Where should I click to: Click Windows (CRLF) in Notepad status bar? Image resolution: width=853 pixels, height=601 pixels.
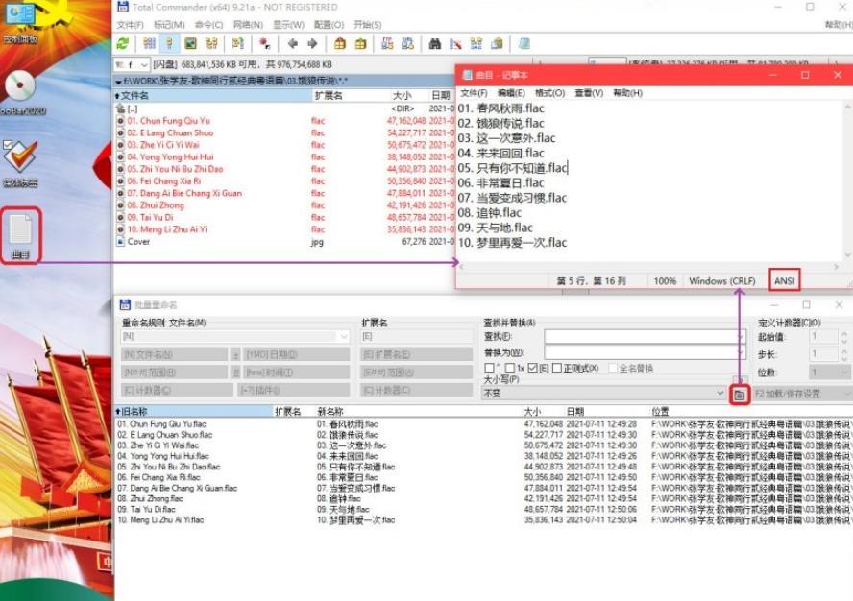(x=722, y=281)
